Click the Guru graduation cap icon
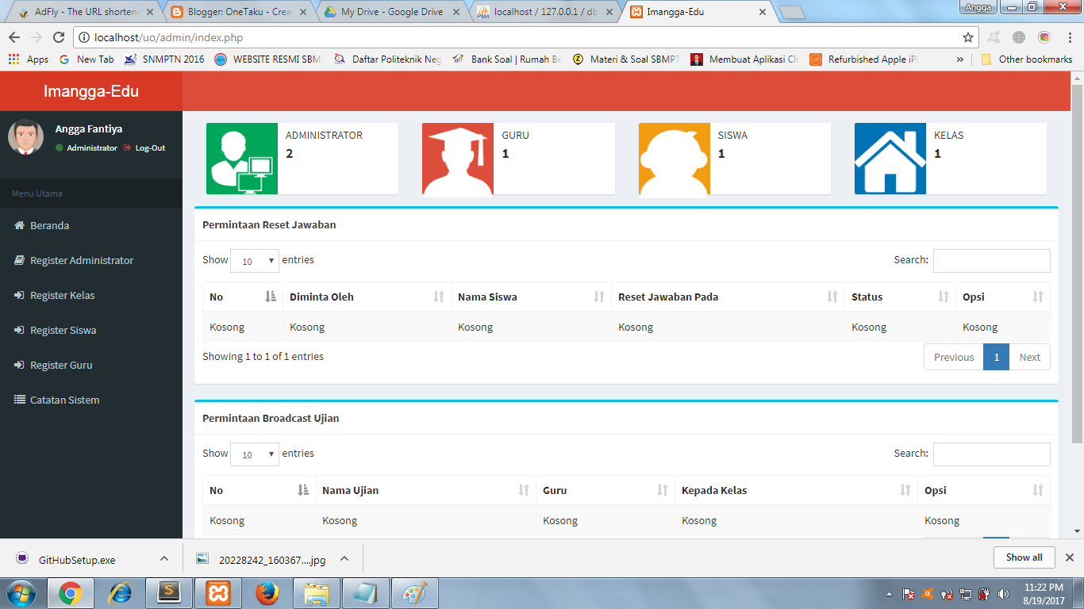 [458, 159]
